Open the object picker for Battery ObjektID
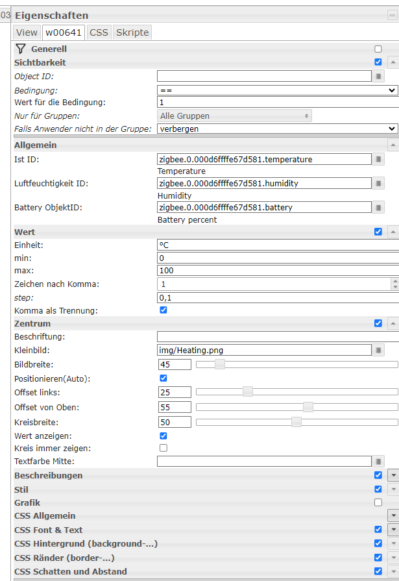The height and width of the screenshot is (581, 399). click(x=378, y=208)
